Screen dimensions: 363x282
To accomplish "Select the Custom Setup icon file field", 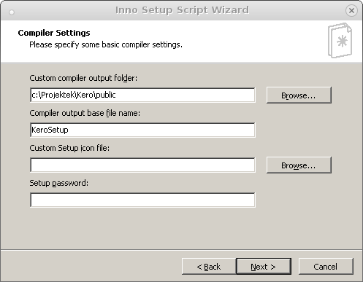I will (x=142, y=165).
